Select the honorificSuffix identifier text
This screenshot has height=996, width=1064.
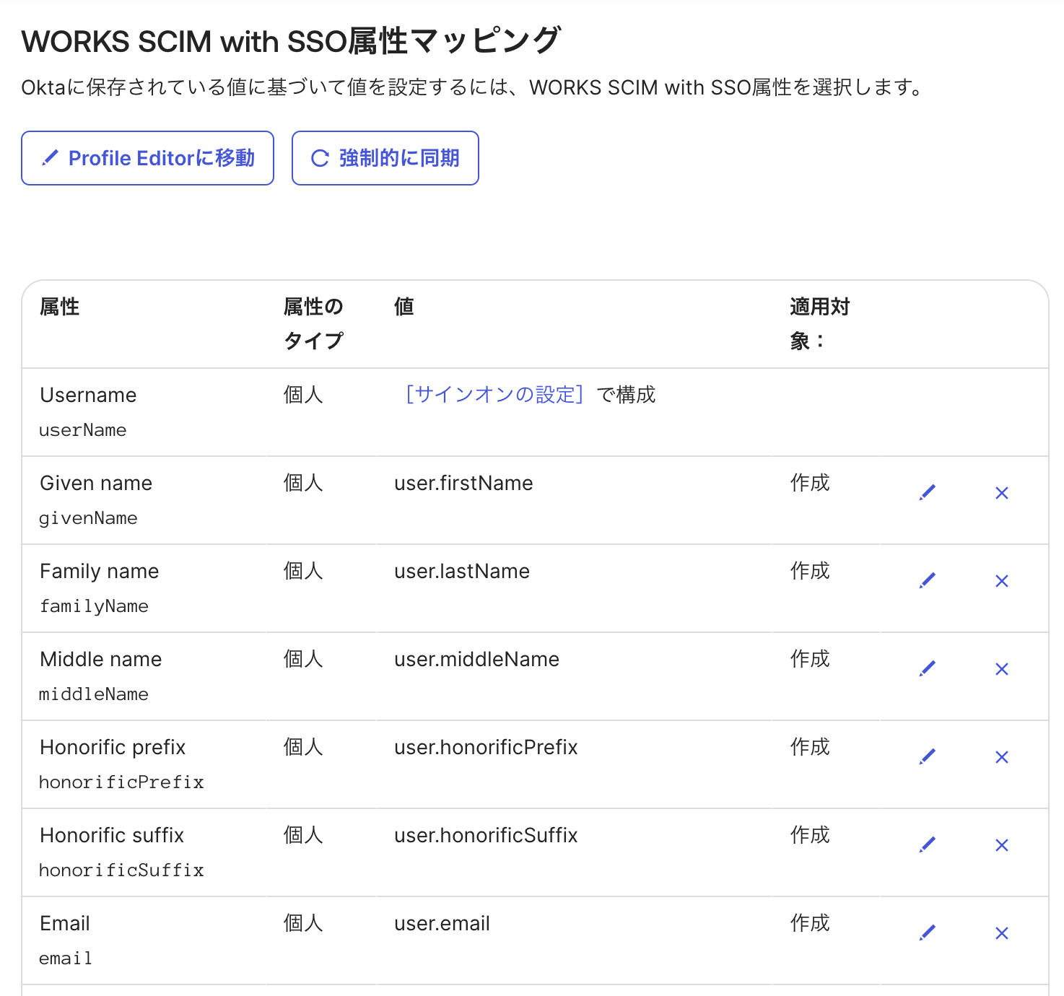(x=121, y=870)
